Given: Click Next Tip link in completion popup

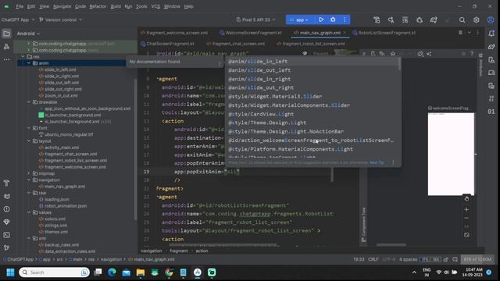Looking at the screenshot, I should point(377,163).
